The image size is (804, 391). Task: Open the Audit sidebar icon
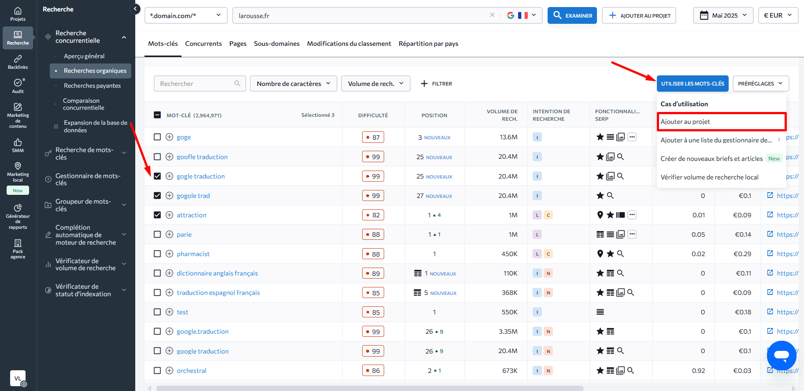pyautogui.click(x=18, y=86)
